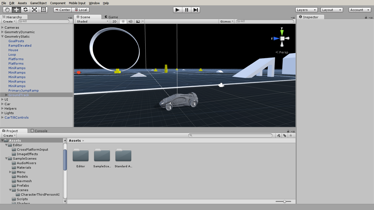The width and height of the screenshot is (374, 210).
Task: Open the Layers dropdown
Action: [x=307, y=10]
